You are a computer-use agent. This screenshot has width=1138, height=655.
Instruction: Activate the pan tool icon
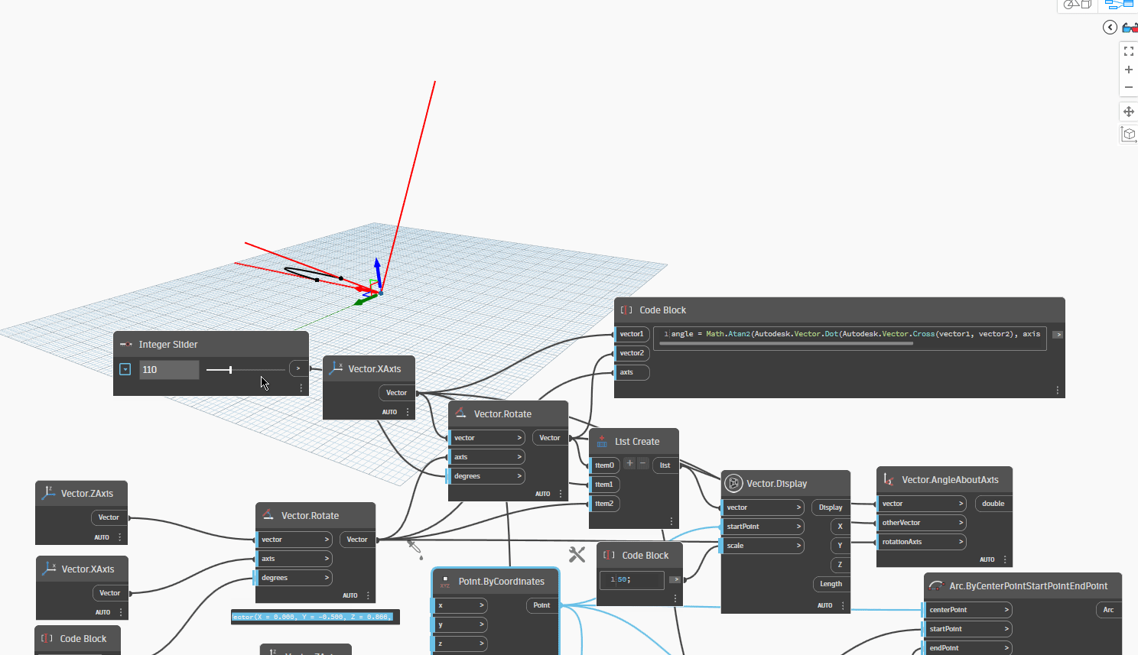pyautogui.click(x=1128, y=112)
